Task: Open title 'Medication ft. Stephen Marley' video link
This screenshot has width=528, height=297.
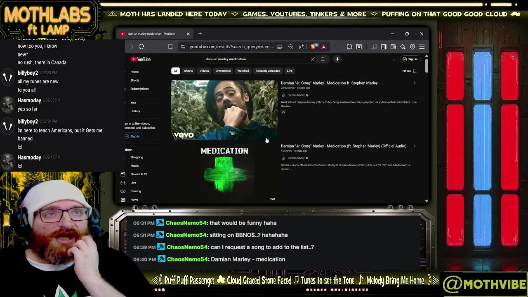Action: (x=329, y=83)
